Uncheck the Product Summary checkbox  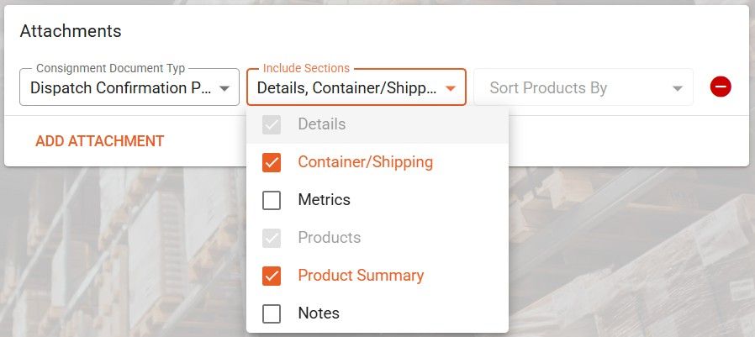tap(272, 276)
